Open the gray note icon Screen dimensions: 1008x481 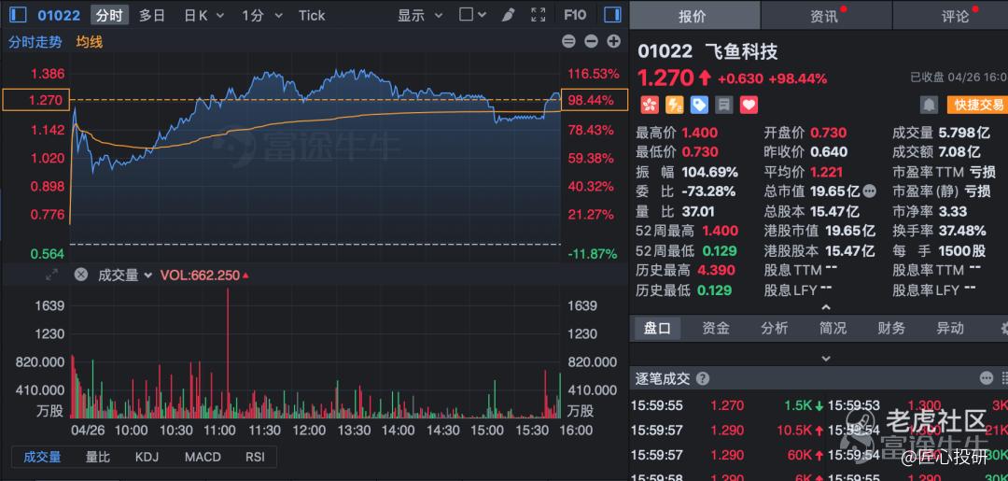(724, 105)
